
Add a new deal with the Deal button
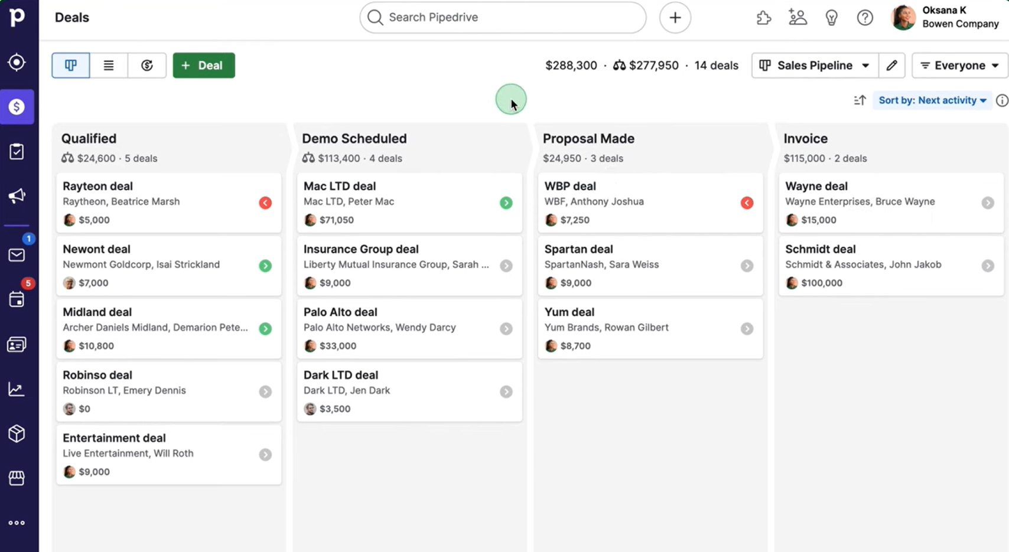coord(204,66)
